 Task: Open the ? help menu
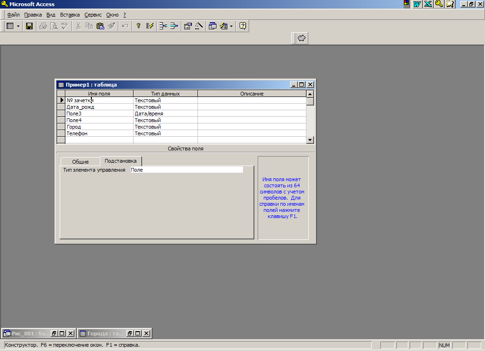coord(125,15)
